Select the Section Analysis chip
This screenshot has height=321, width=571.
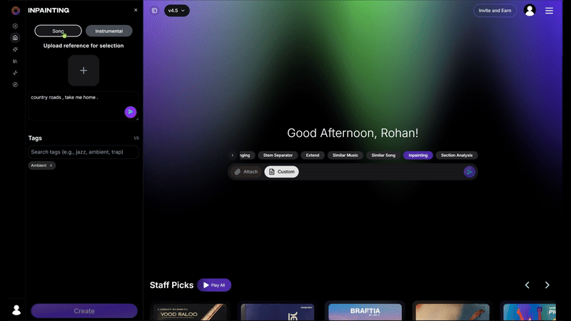click(457, 155)
